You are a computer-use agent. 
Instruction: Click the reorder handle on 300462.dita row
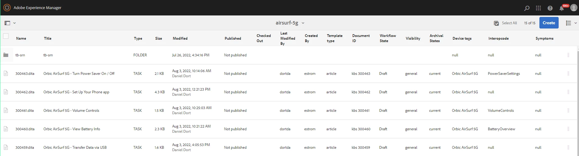coord(568,92)
